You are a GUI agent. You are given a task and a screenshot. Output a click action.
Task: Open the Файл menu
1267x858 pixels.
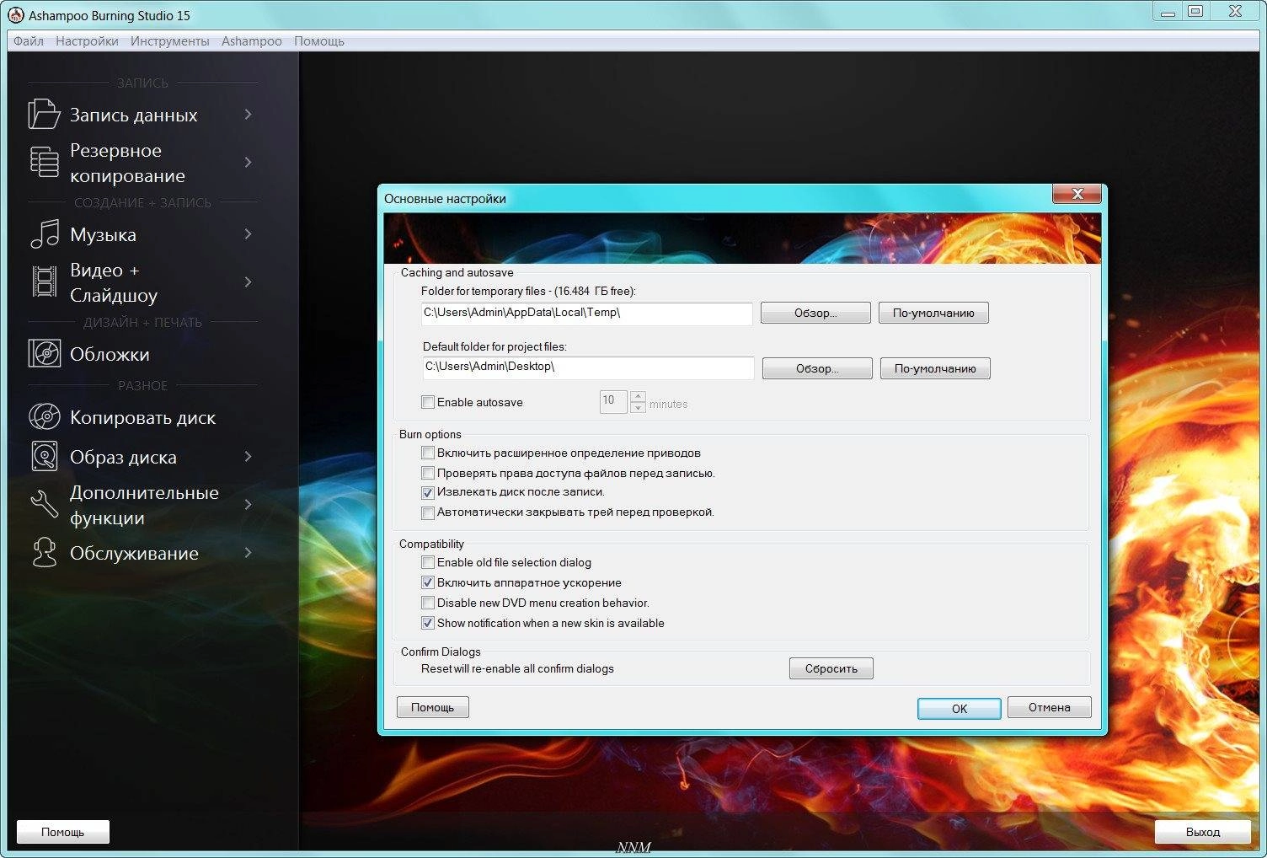[29, 40]
